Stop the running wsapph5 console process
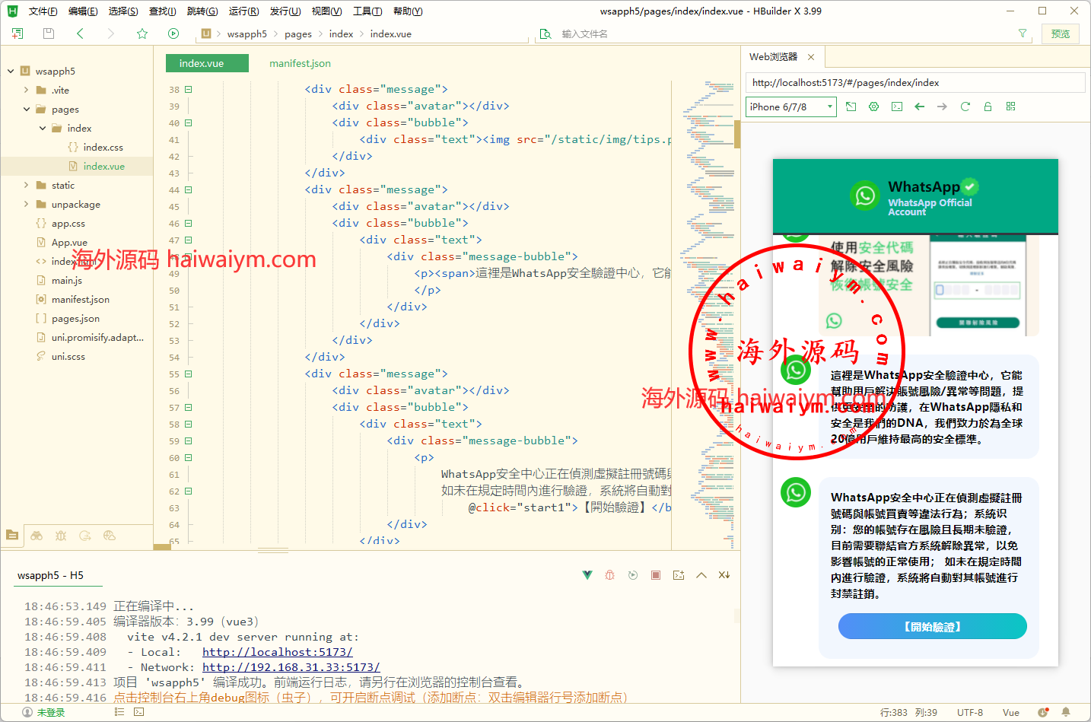 [x=656, y=575]
